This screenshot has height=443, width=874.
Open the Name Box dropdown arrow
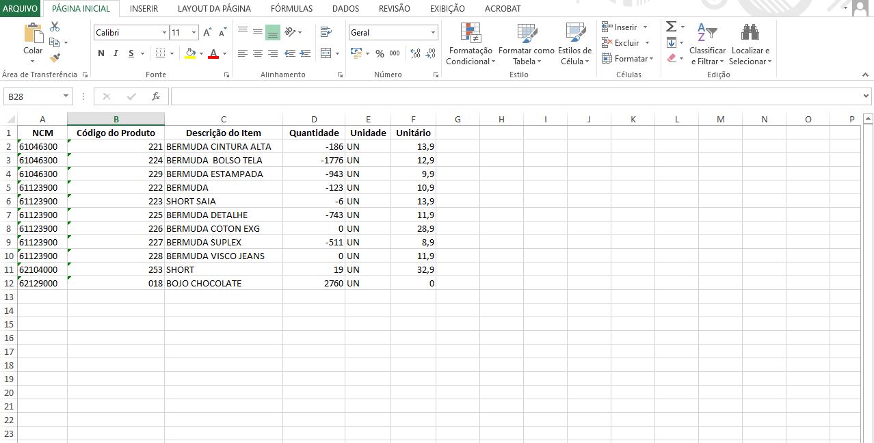[66, 96]
